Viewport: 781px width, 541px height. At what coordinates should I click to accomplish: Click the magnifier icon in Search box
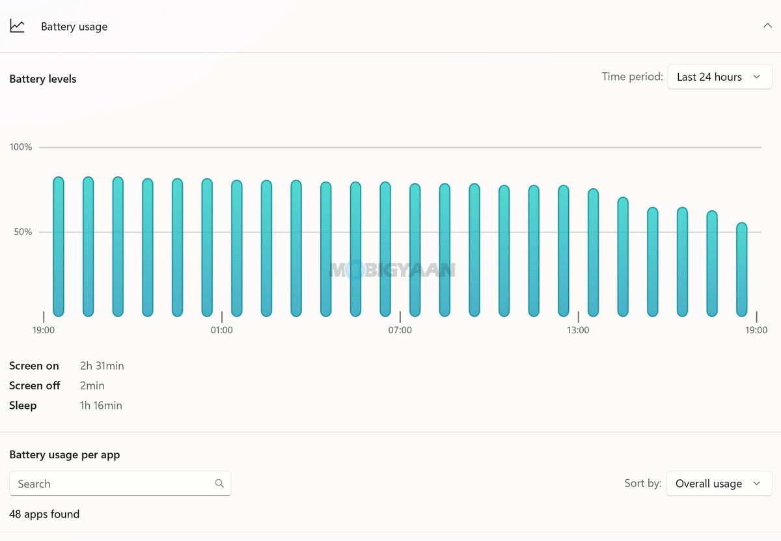[x=219, y=483]
